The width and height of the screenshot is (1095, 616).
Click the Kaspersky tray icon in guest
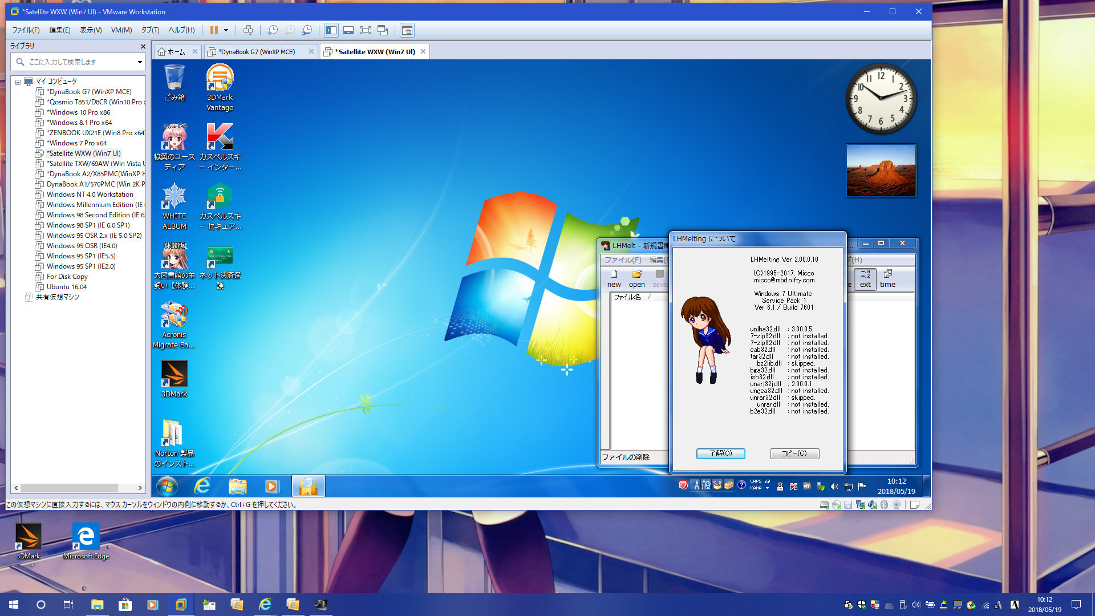coord(793,487)
